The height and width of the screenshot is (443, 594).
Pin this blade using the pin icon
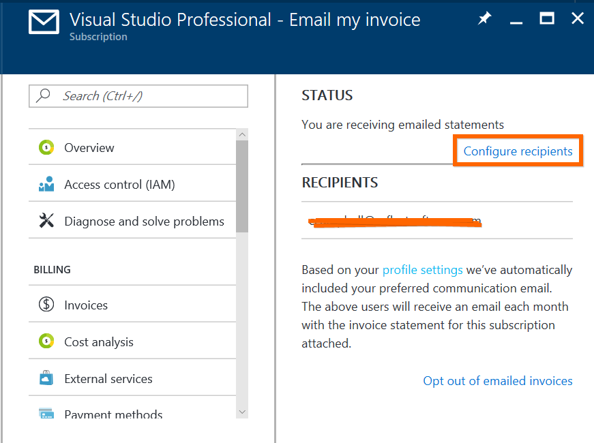tap(484, 19)
